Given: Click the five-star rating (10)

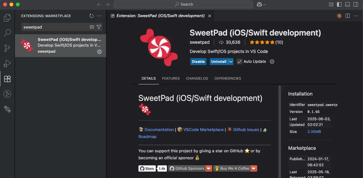Looking at the screenshot, I should click(x=266, y=42).
